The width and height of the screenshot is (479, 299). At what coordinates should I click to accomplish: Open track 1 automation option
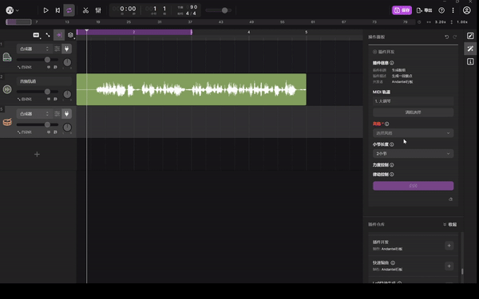coord(25,67)
